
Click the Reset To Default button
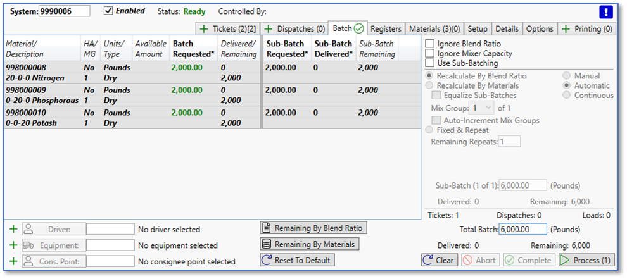(x=297, y=260)
